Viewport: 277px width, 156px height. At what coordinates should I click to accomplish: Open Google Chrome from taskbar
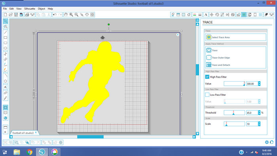click(30, 152)
